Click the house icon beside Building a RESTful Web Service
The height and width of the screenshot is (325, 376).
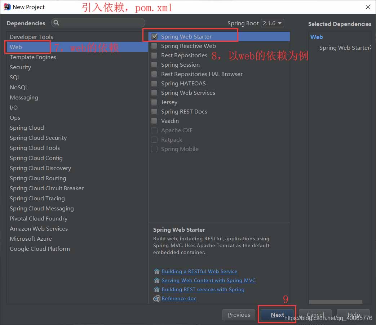click(156, 271)
